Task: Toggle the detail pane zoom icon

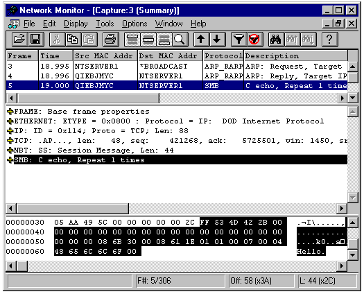Action: pos(148,39)
